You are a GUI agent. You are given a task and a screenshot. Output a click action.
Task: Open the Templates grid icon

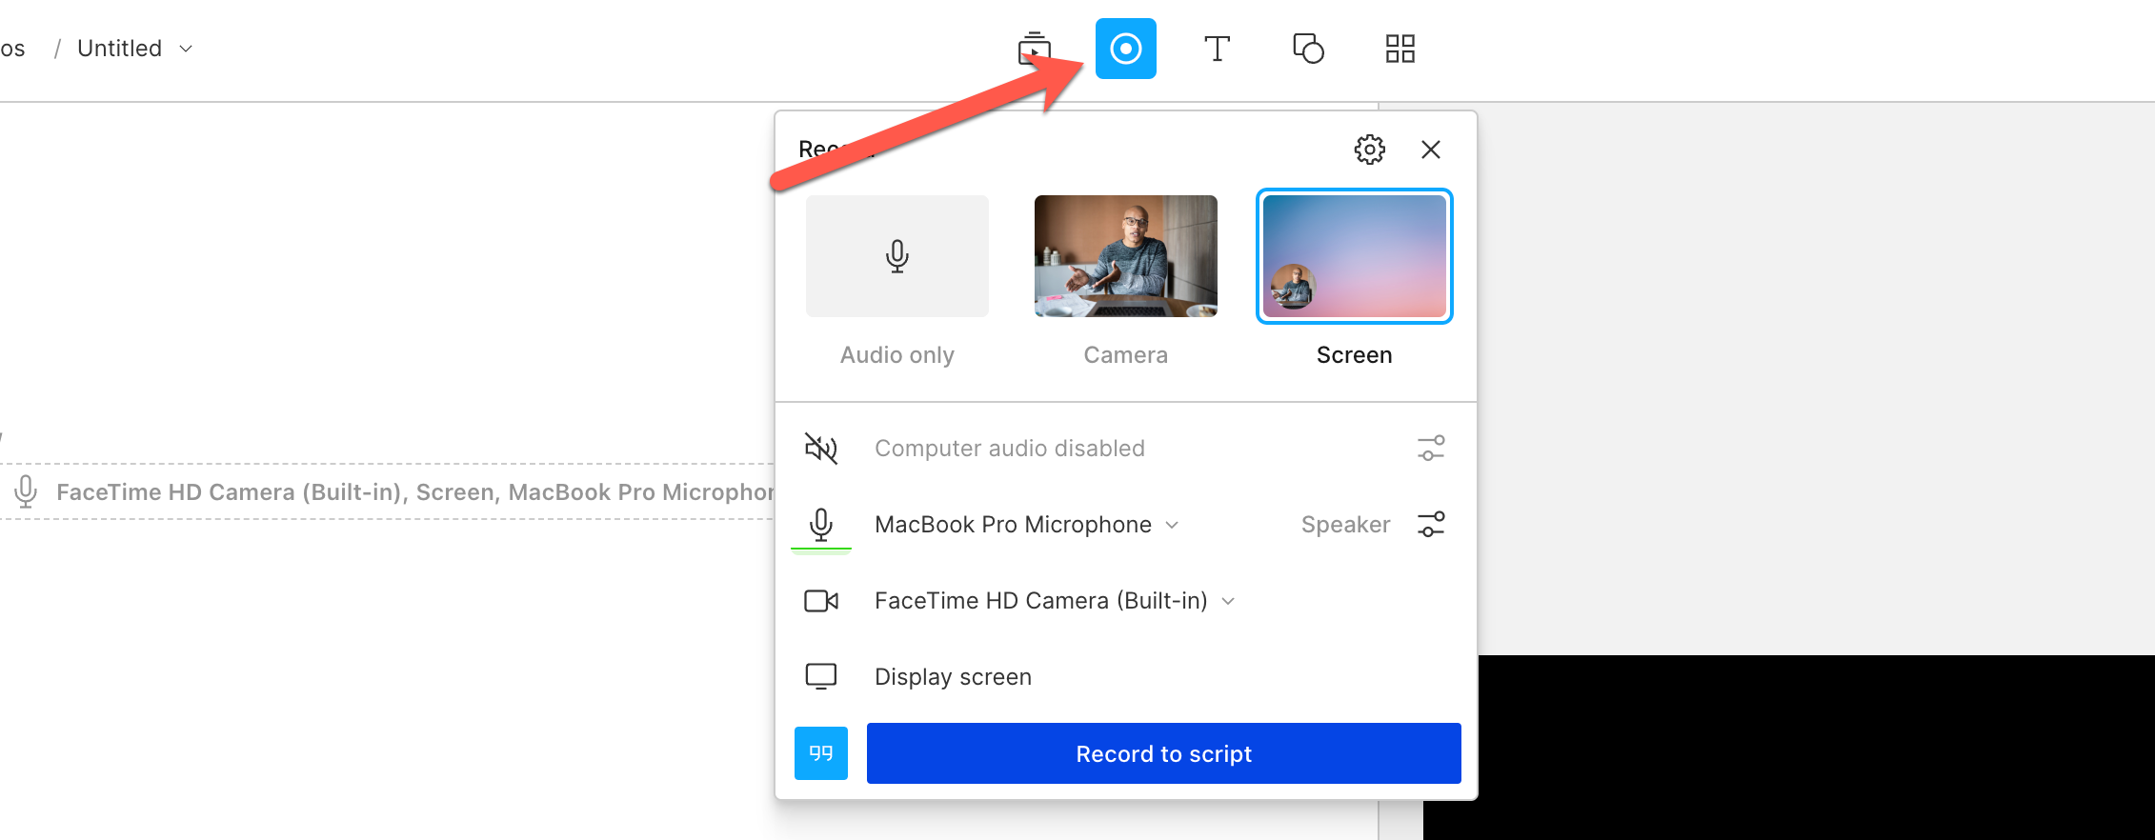(1400, 49)
